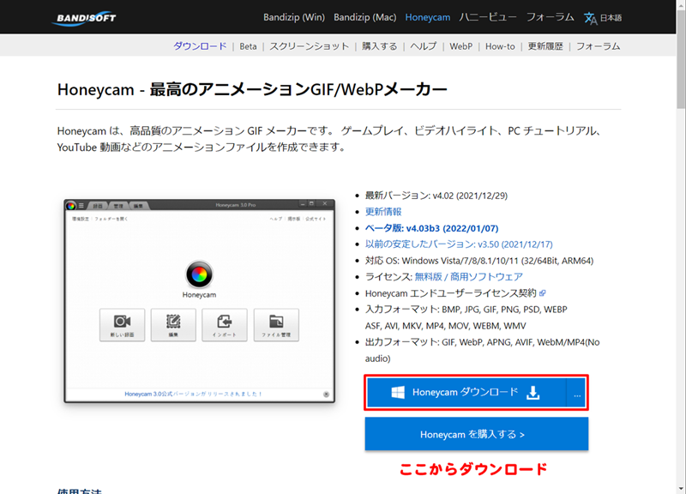Open the ベータ版 v4.03b3 link
Image resolution: width=686 pixels, height=494 pixels.
pyautogui.click(x=431, y=228)
